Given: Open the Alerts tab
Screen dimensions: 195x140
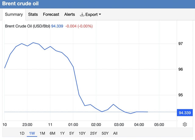Looking at the screenshot, I should coord(69,14).
